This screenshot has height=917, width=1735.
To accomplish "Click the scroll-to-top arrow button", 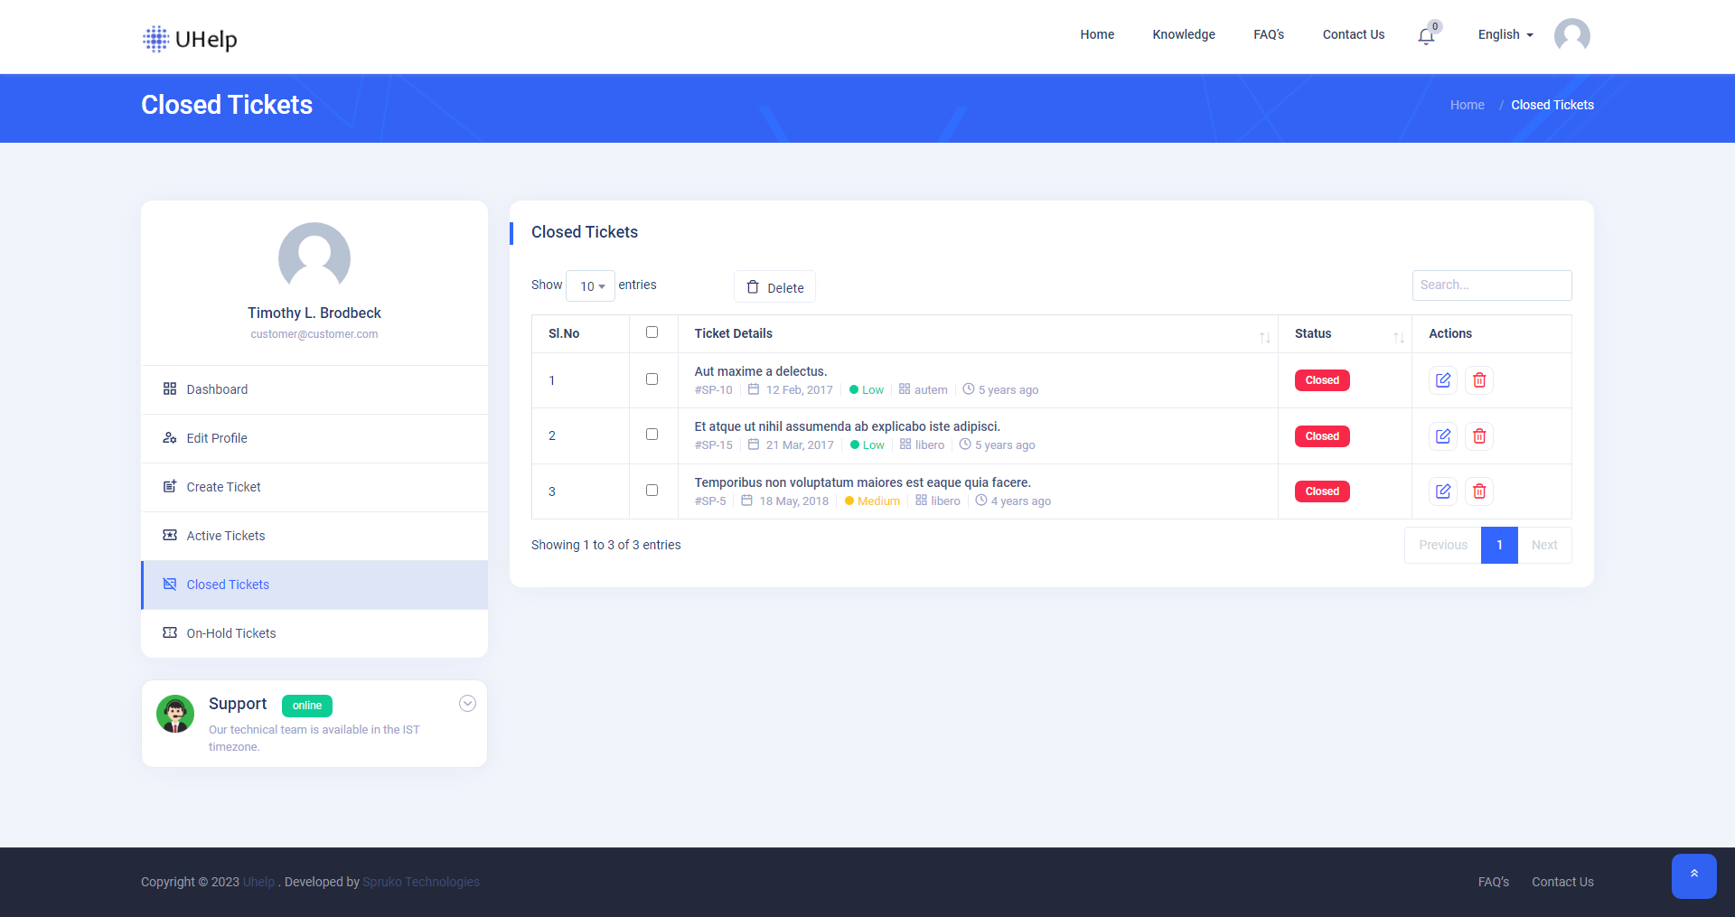I will [x=1694, y=876].
